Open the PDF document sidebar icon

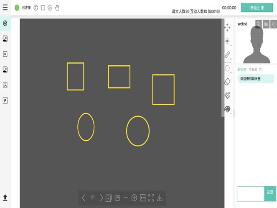click(x=5, y=85)
